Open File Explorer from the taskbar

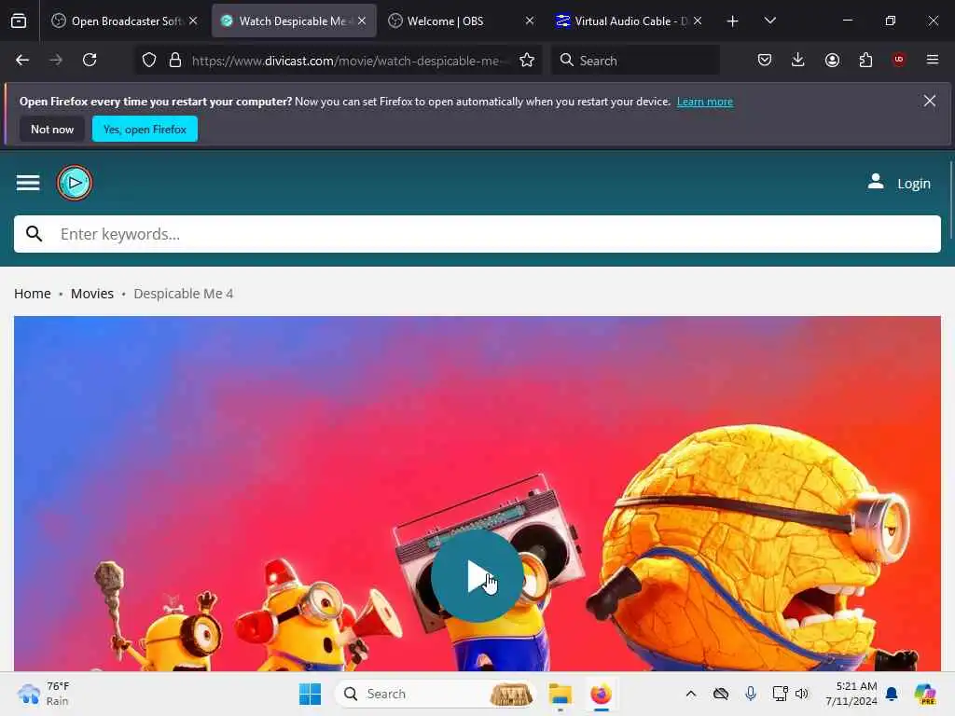click(560, 694)
